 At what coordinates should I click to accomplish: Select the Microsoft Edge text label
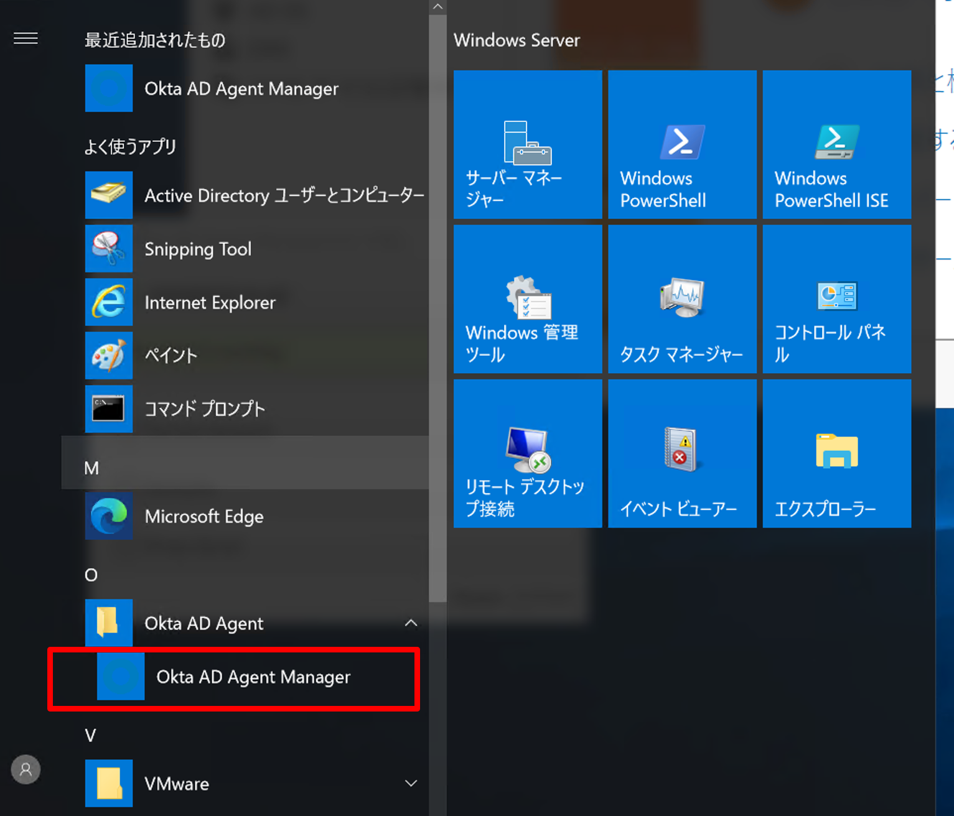pyautogui.click(x=204, y=517)
